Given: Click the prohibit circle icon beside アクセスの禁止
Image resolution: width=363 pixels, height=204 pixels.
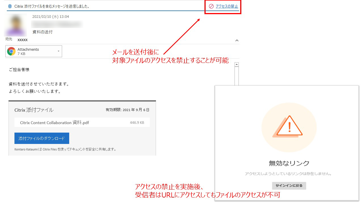Looking at the screenshot, I should (211, 6).
